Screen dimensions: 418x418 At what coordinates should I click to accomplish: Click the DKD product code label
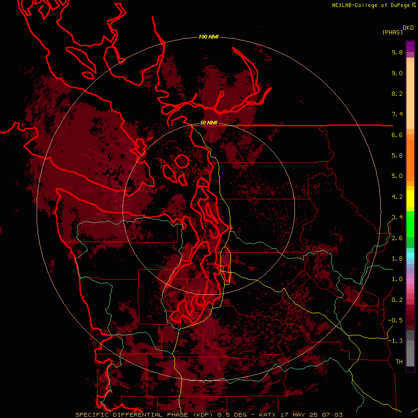pos(408,28)
